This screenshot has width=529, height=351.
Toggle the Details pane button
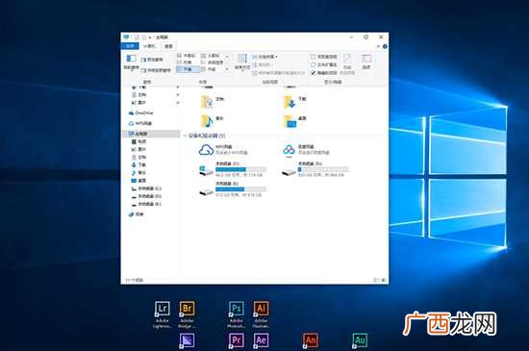coord(155,70)
